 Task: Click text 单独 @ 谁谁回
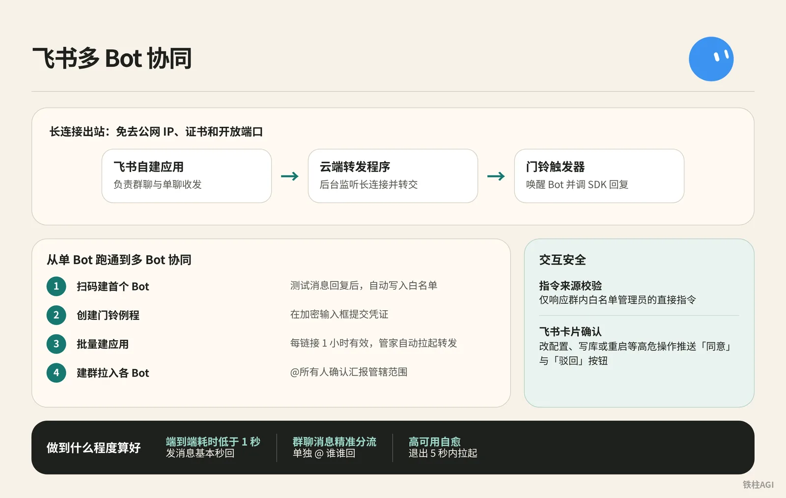point(324,453)
